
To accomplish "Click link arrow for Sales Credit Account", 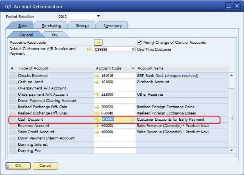I will click(x=97, y=132).
